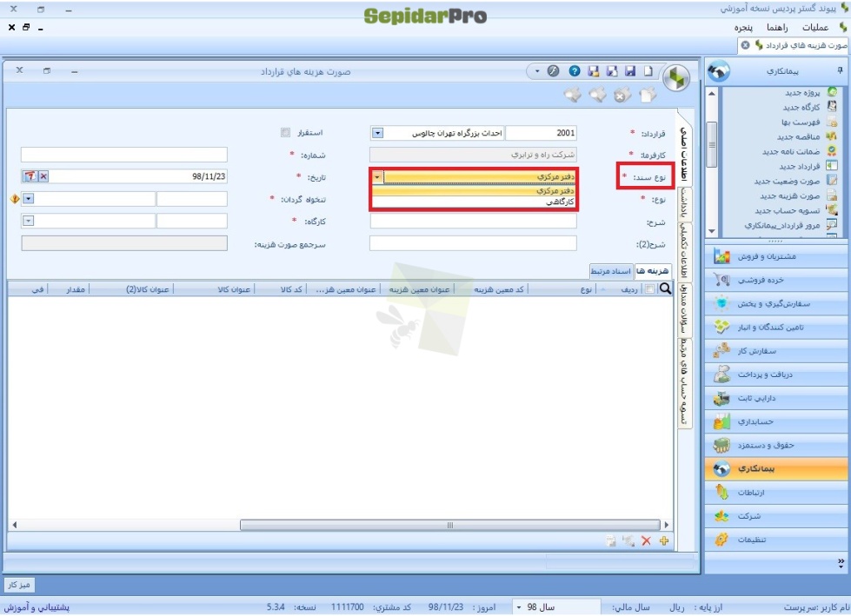Click the calendar date picker icon

(x=30, y=176)
